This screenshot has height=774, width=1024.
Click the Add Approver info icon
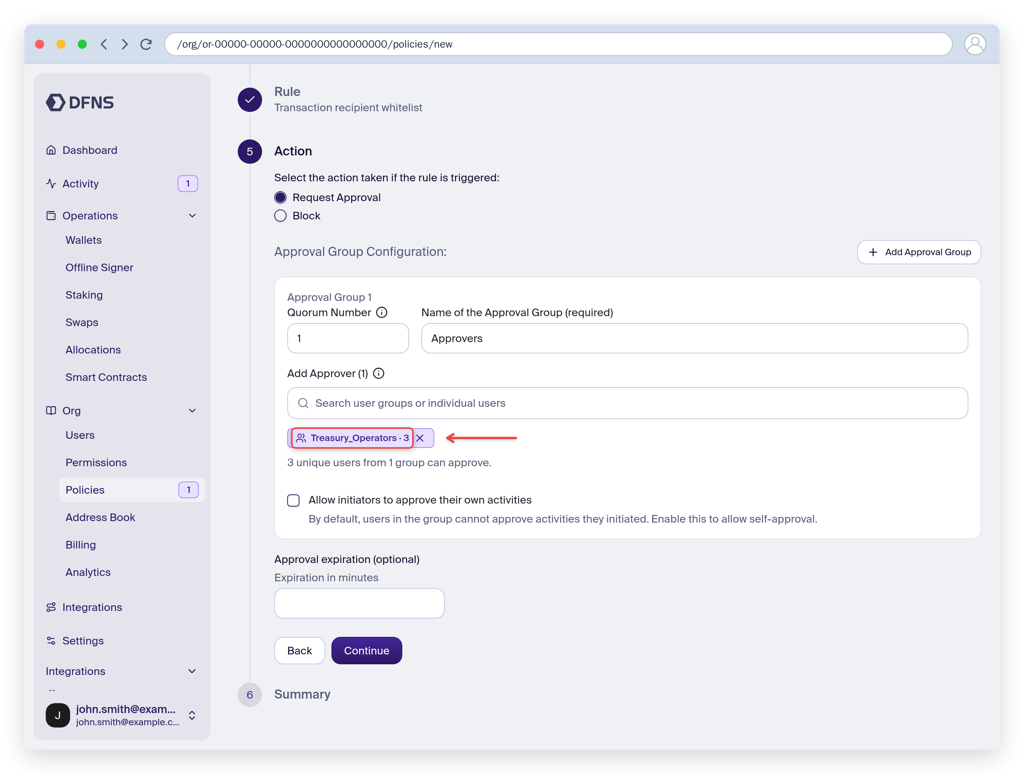coord(379,373)
